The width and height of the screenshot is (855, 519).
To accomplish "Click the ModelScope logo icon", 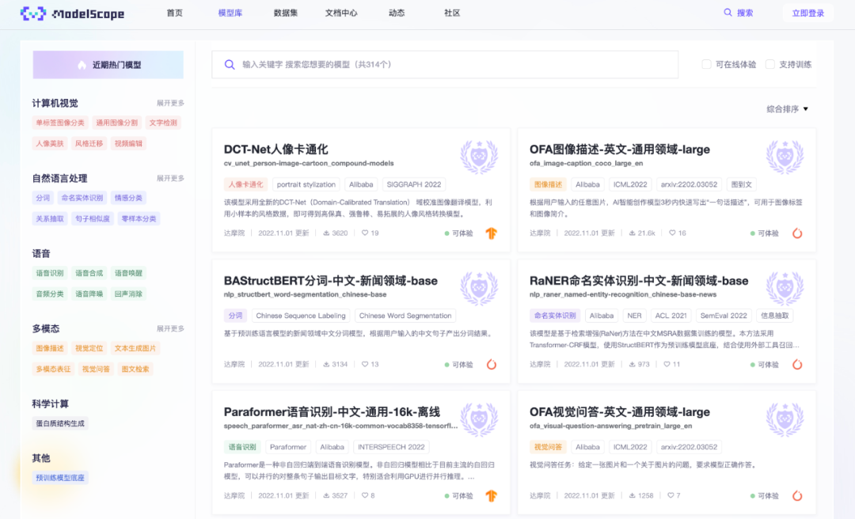I will click(x=31, y=13).
